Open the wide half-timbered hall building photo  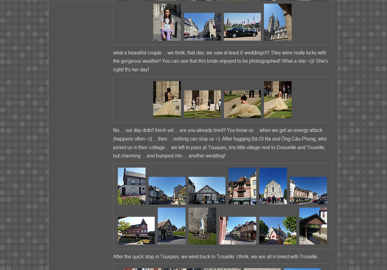click(x=207, y=191)
